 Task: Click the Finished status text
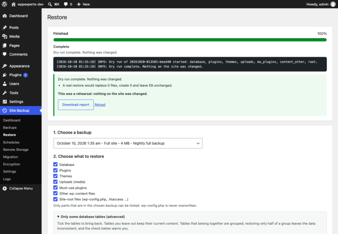tap(61, 33)
